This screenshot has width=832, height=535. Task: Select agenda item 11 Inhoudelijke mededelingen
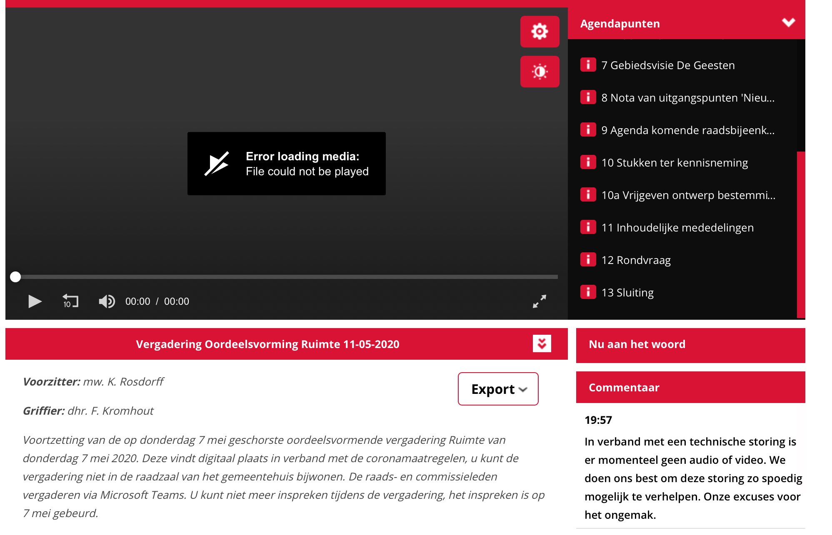tap(677, 228)
